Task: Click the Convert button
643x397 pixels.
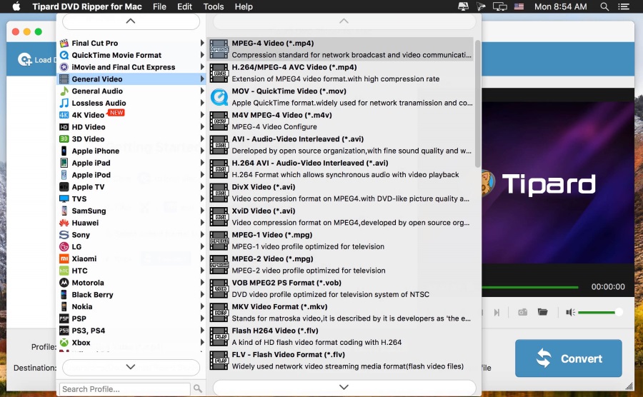Action: (569, 358)
